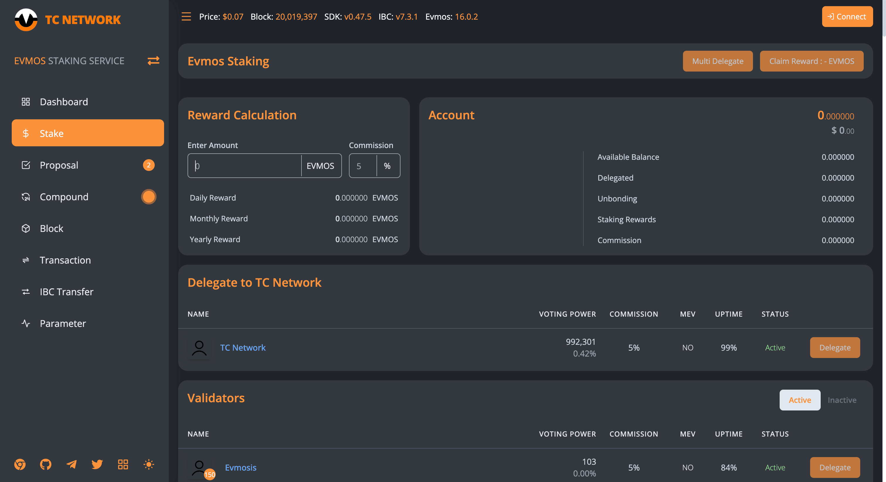Open the Proposal menu item

pyautogui.click(x=88, y=165)
